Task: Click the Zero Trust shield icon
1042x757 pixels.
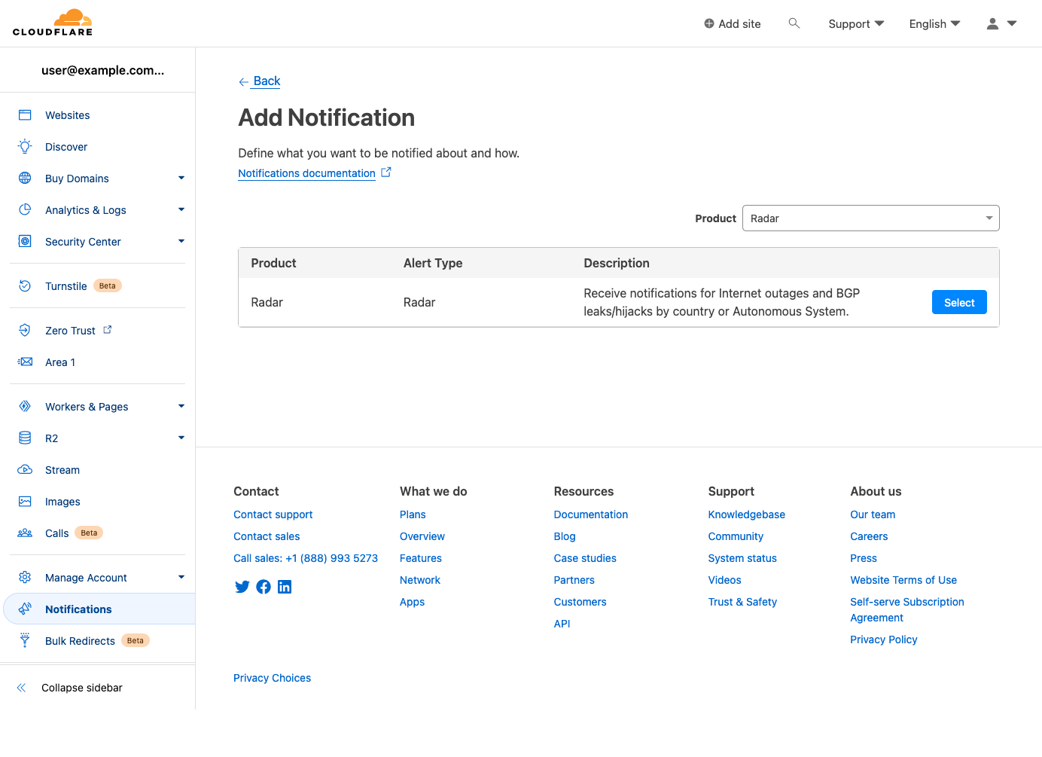Action: 25,331
